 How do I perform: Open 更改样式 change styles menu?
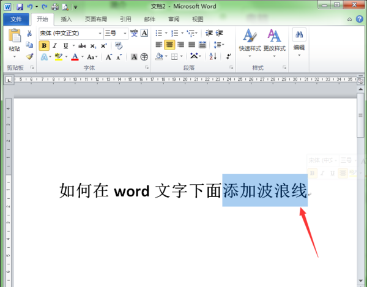[274, 43]
